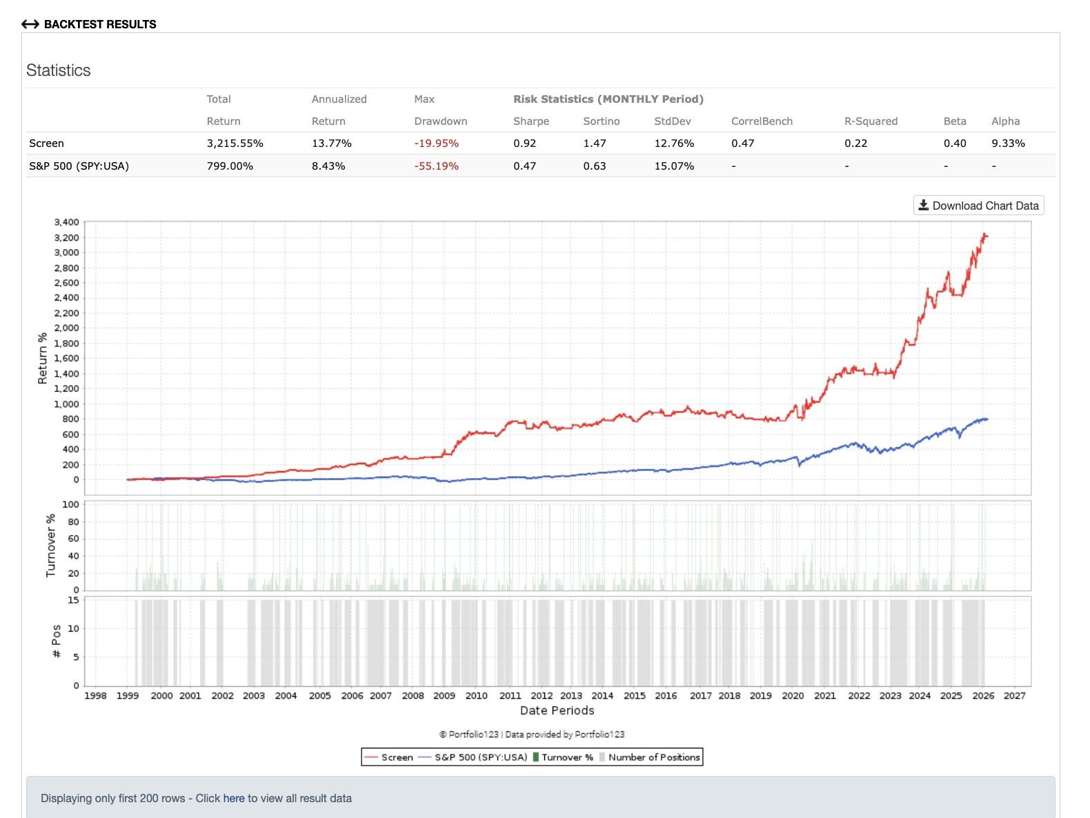
Task: Click the 2020 label on the date axis
Action: (x=793, y=695)
